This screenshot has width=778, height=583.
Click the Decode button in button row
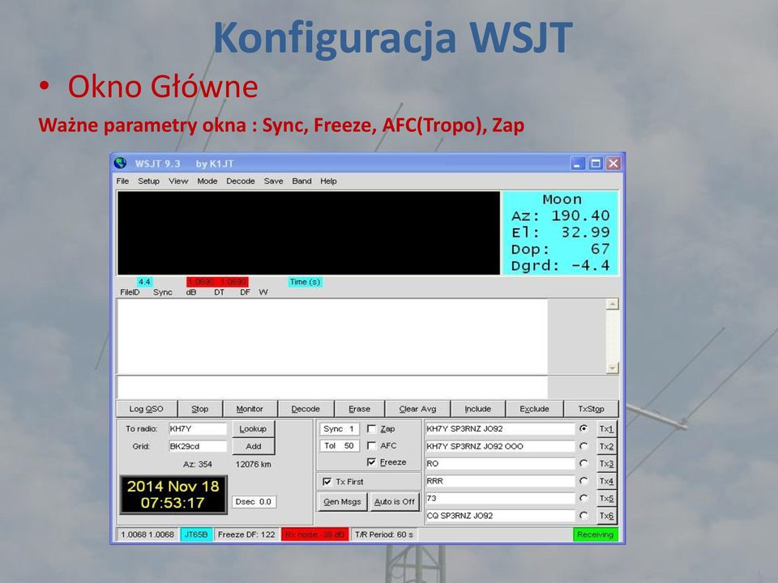click(x=306, y=409)
